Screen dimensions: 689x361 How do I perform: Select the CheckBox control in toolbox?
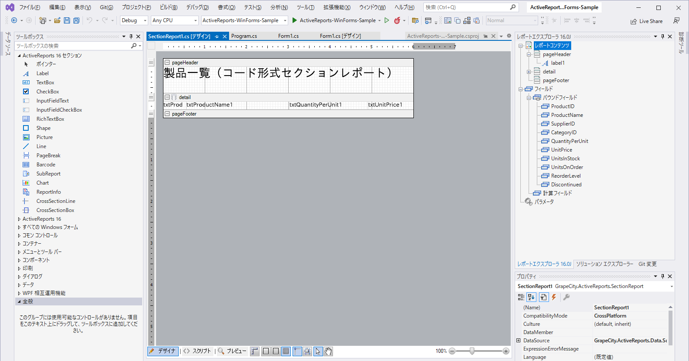point(47,92)
